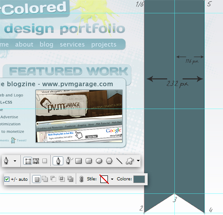Open the tool preset picker arrow

click(x=15, y=161)
